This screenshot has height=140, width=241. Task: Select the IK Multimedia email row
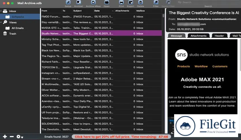(101, 84)
